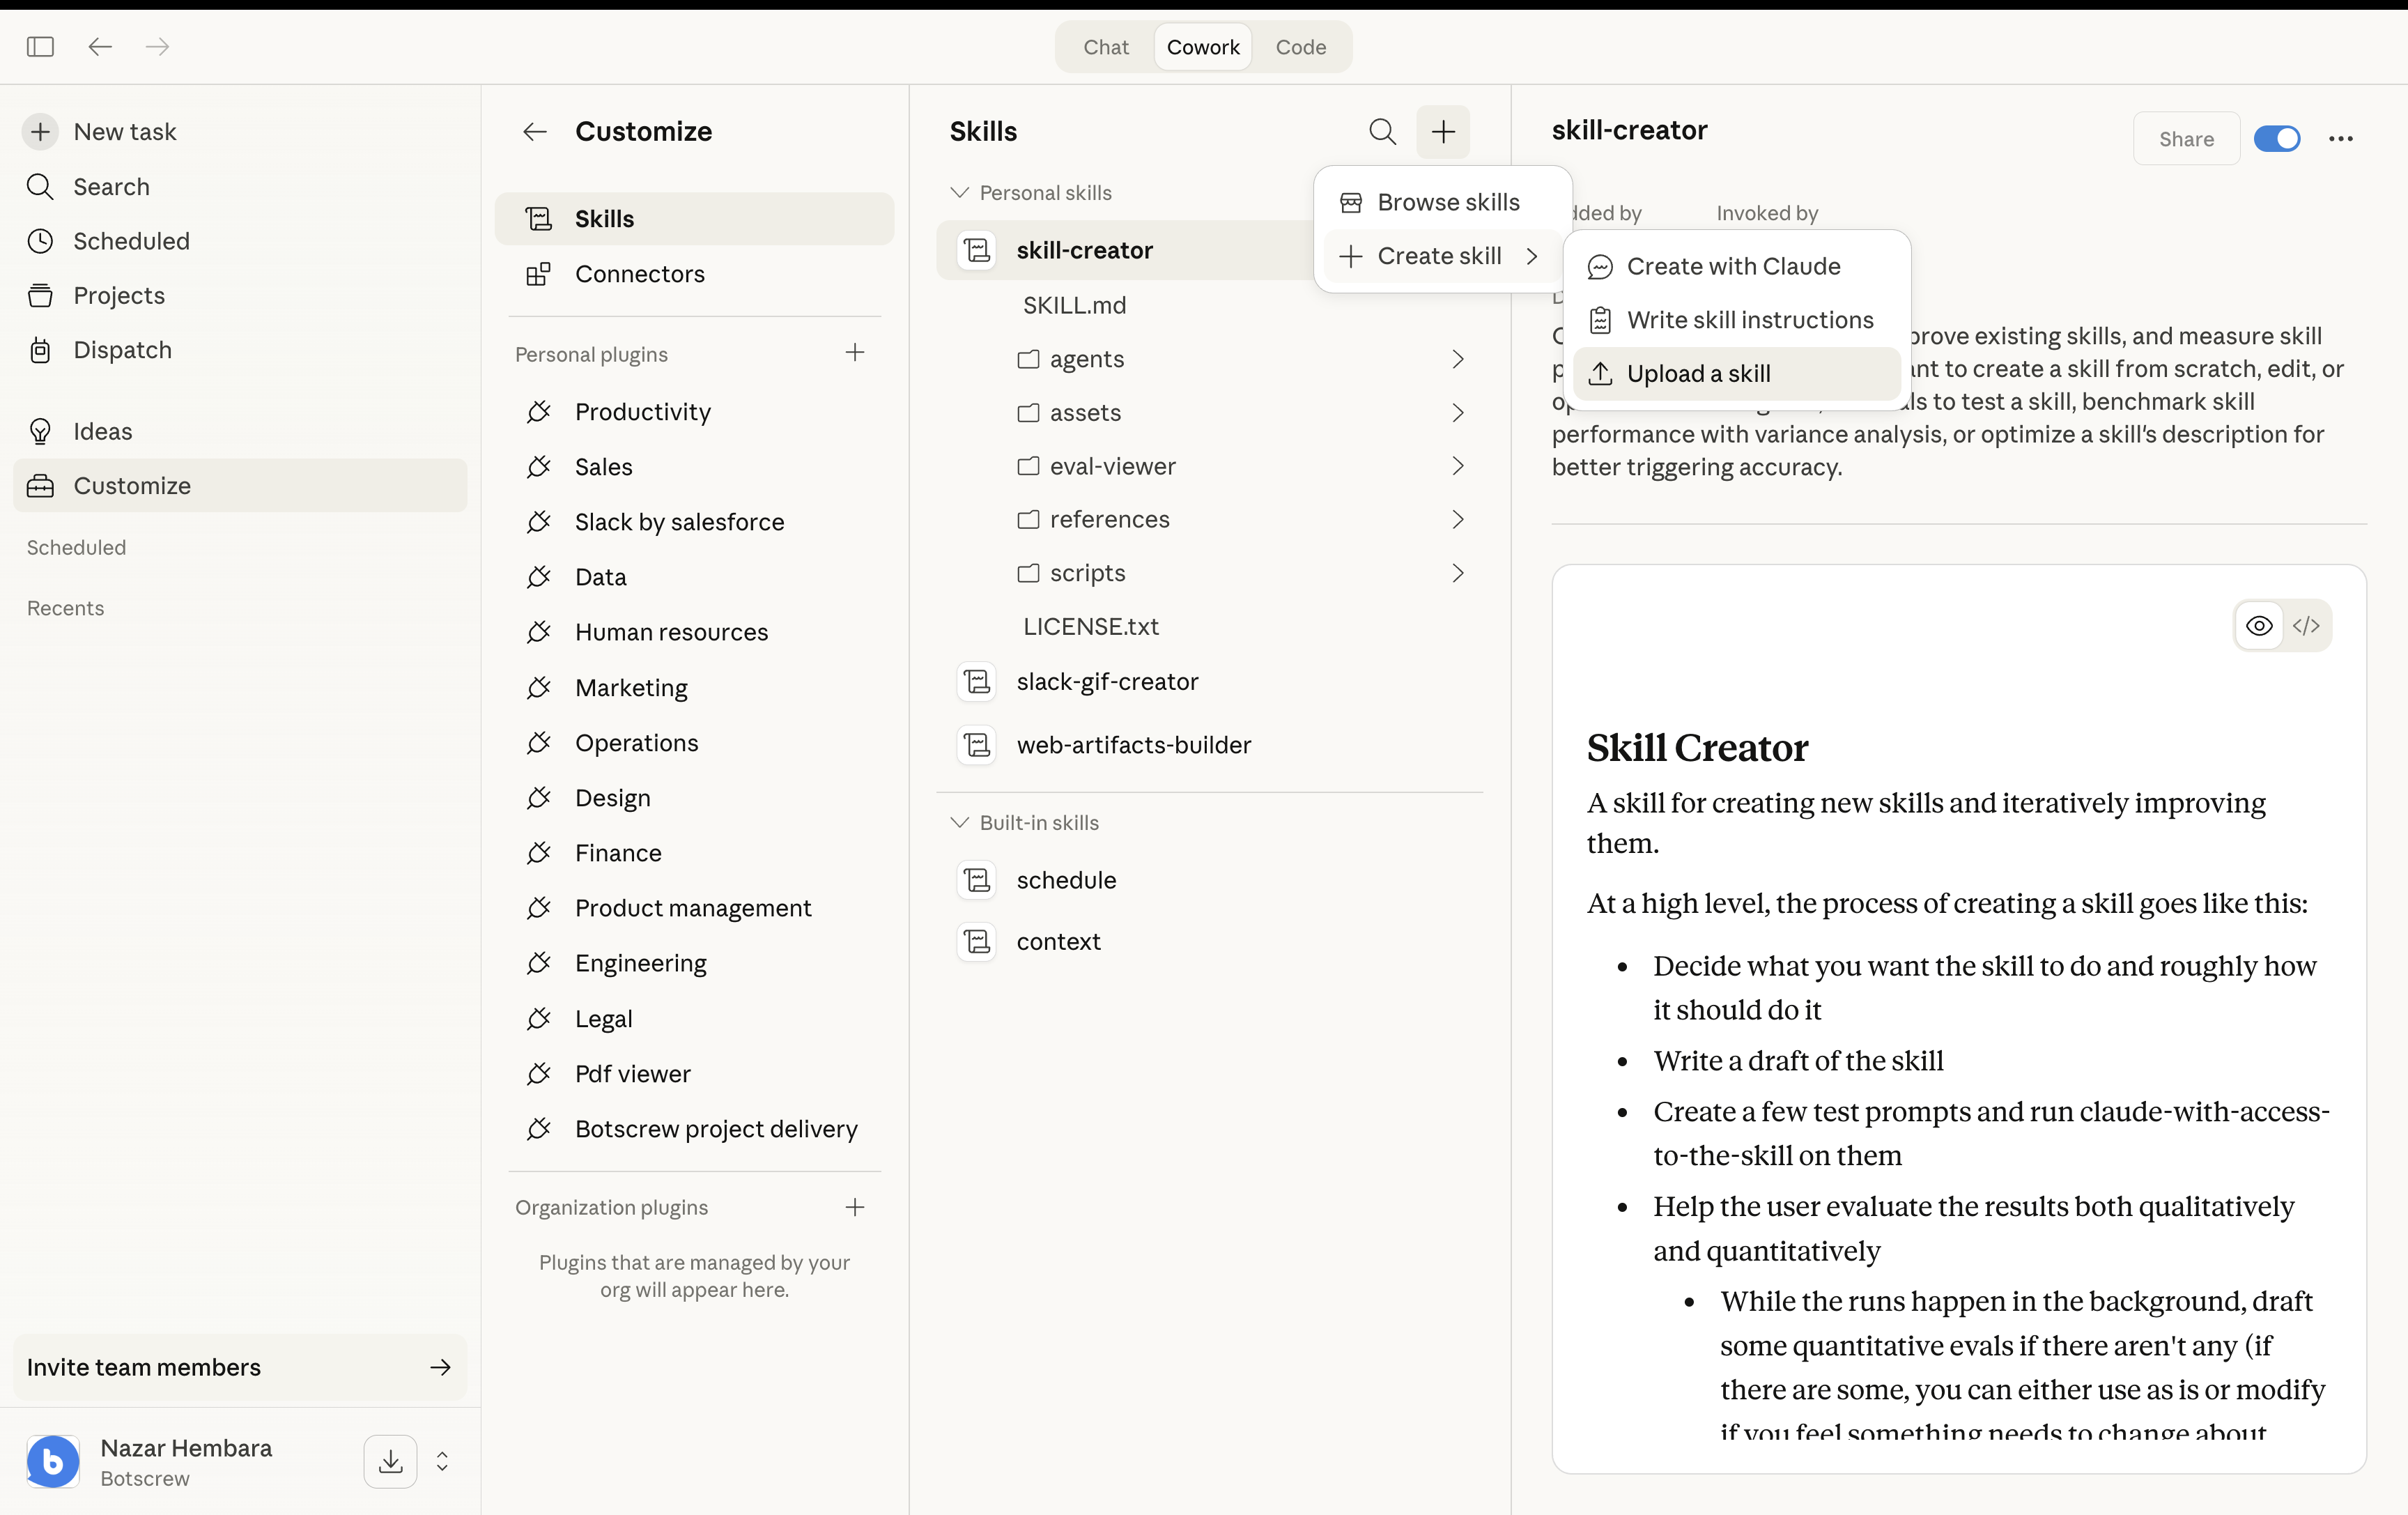Switch to eye preview view mode
Image resolution: width=2408 pixels, height=1515 pixels.
click(2258, 626)
